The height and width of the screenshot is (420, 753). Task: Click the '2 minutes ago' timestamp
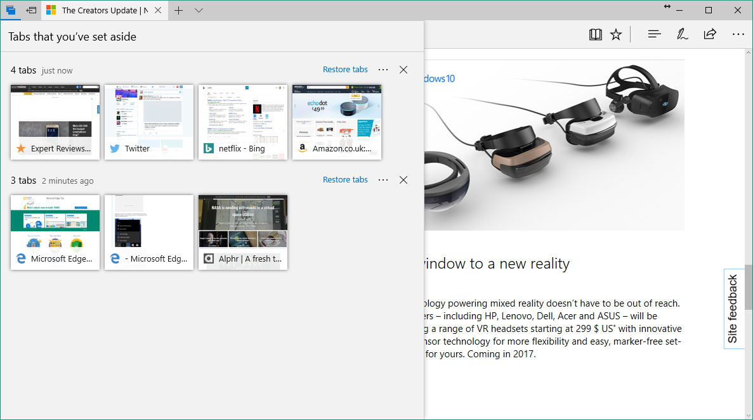(x=68, y=181)
